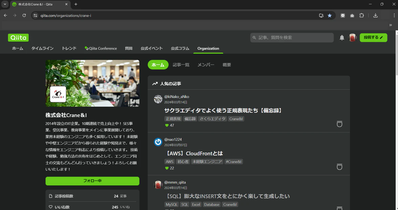This screenshot has height=210, width=398.
Task: Click the 備忘録 tag
Action: (x=190, y=119)
